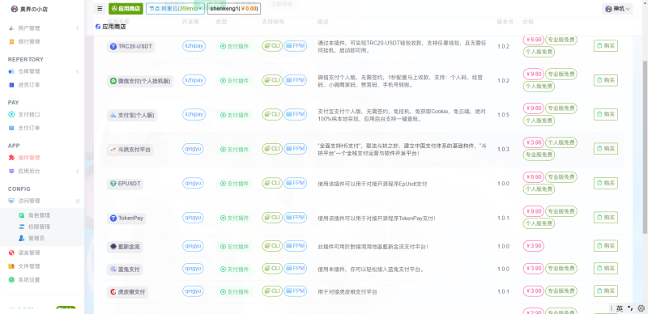
Task: Open 角色管理 submenu item
Action: point(39,215)
